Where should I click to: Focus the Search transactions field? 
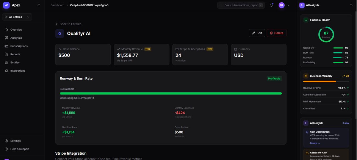pos(241,5)
